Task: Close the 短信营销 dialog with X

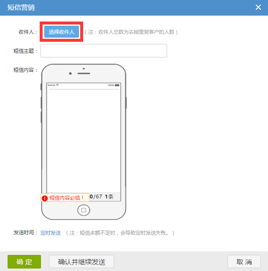Action: tap(258, 7)
